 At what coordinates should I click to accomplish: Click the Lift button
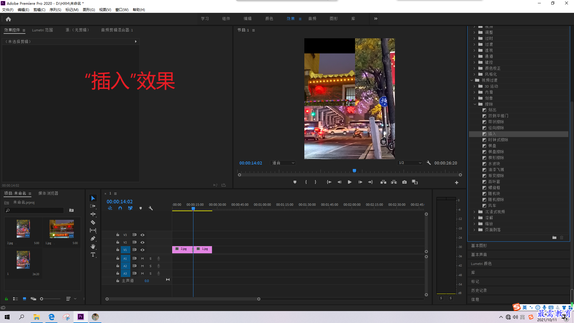point(383,182)
